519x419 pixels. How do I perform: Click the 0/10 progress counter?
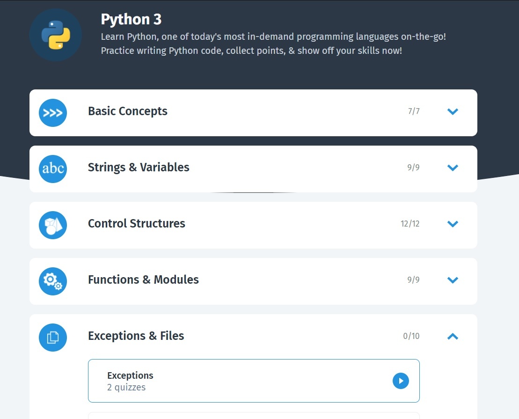[411, 336]
